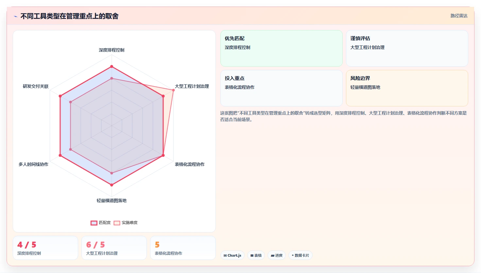Click the 表格化流程协作 radar data point
The height and width of the screenshot is (273, 481).
pos(163,155)
